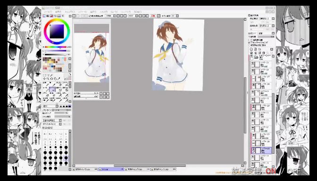Open the brush mode dropdown beside edge shapes

pyautogui.click(x=57, y=106)
